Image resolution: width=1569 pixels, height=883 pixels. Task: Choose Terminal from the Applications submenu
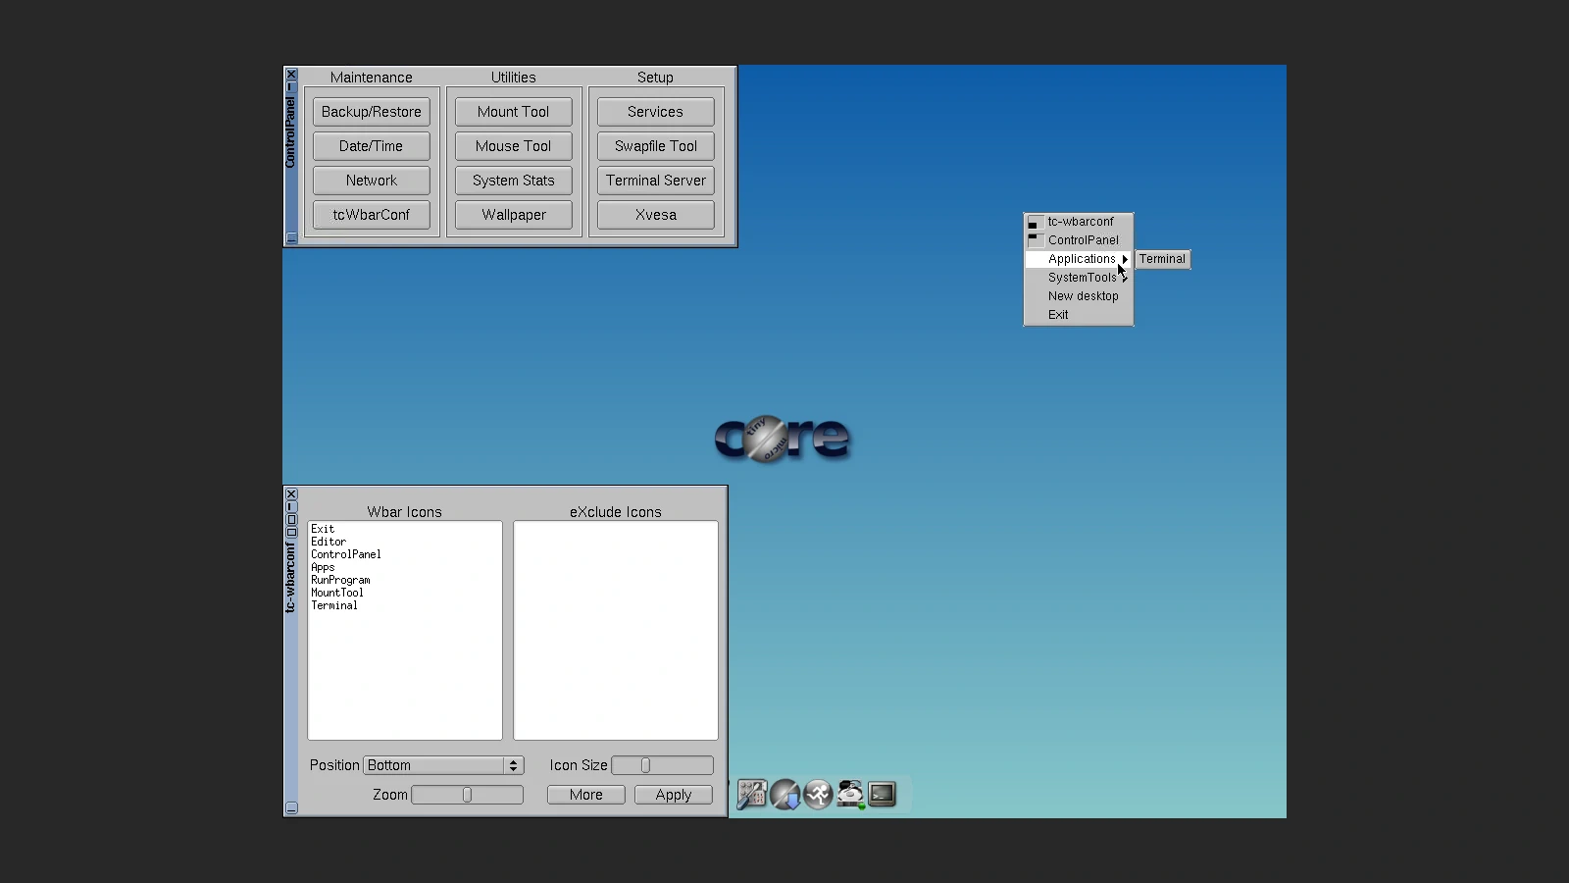tap(1162, 259)
